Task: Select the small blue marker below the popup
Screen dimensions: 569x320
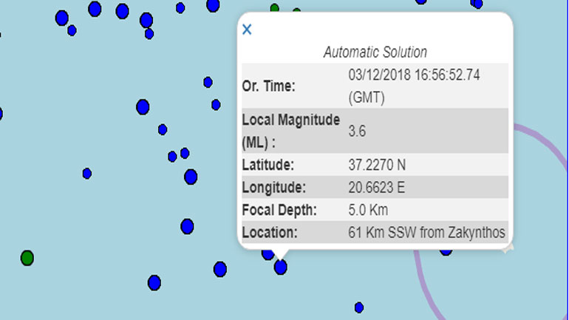Action: pyautogui.click(x=359, y=307)
